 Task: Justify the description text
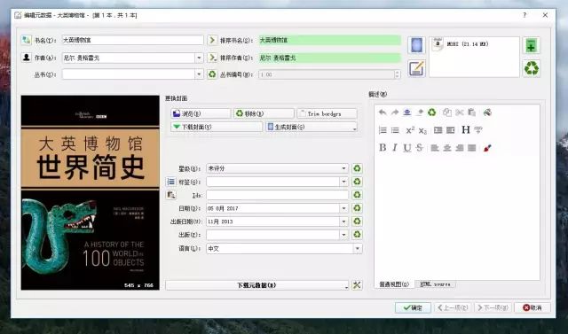(471, 148)
